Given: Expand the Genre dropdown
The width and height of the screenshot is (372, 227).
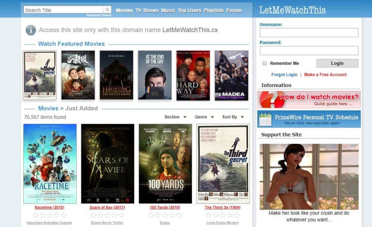Looking at the screenshot, I should coord(204,117).
